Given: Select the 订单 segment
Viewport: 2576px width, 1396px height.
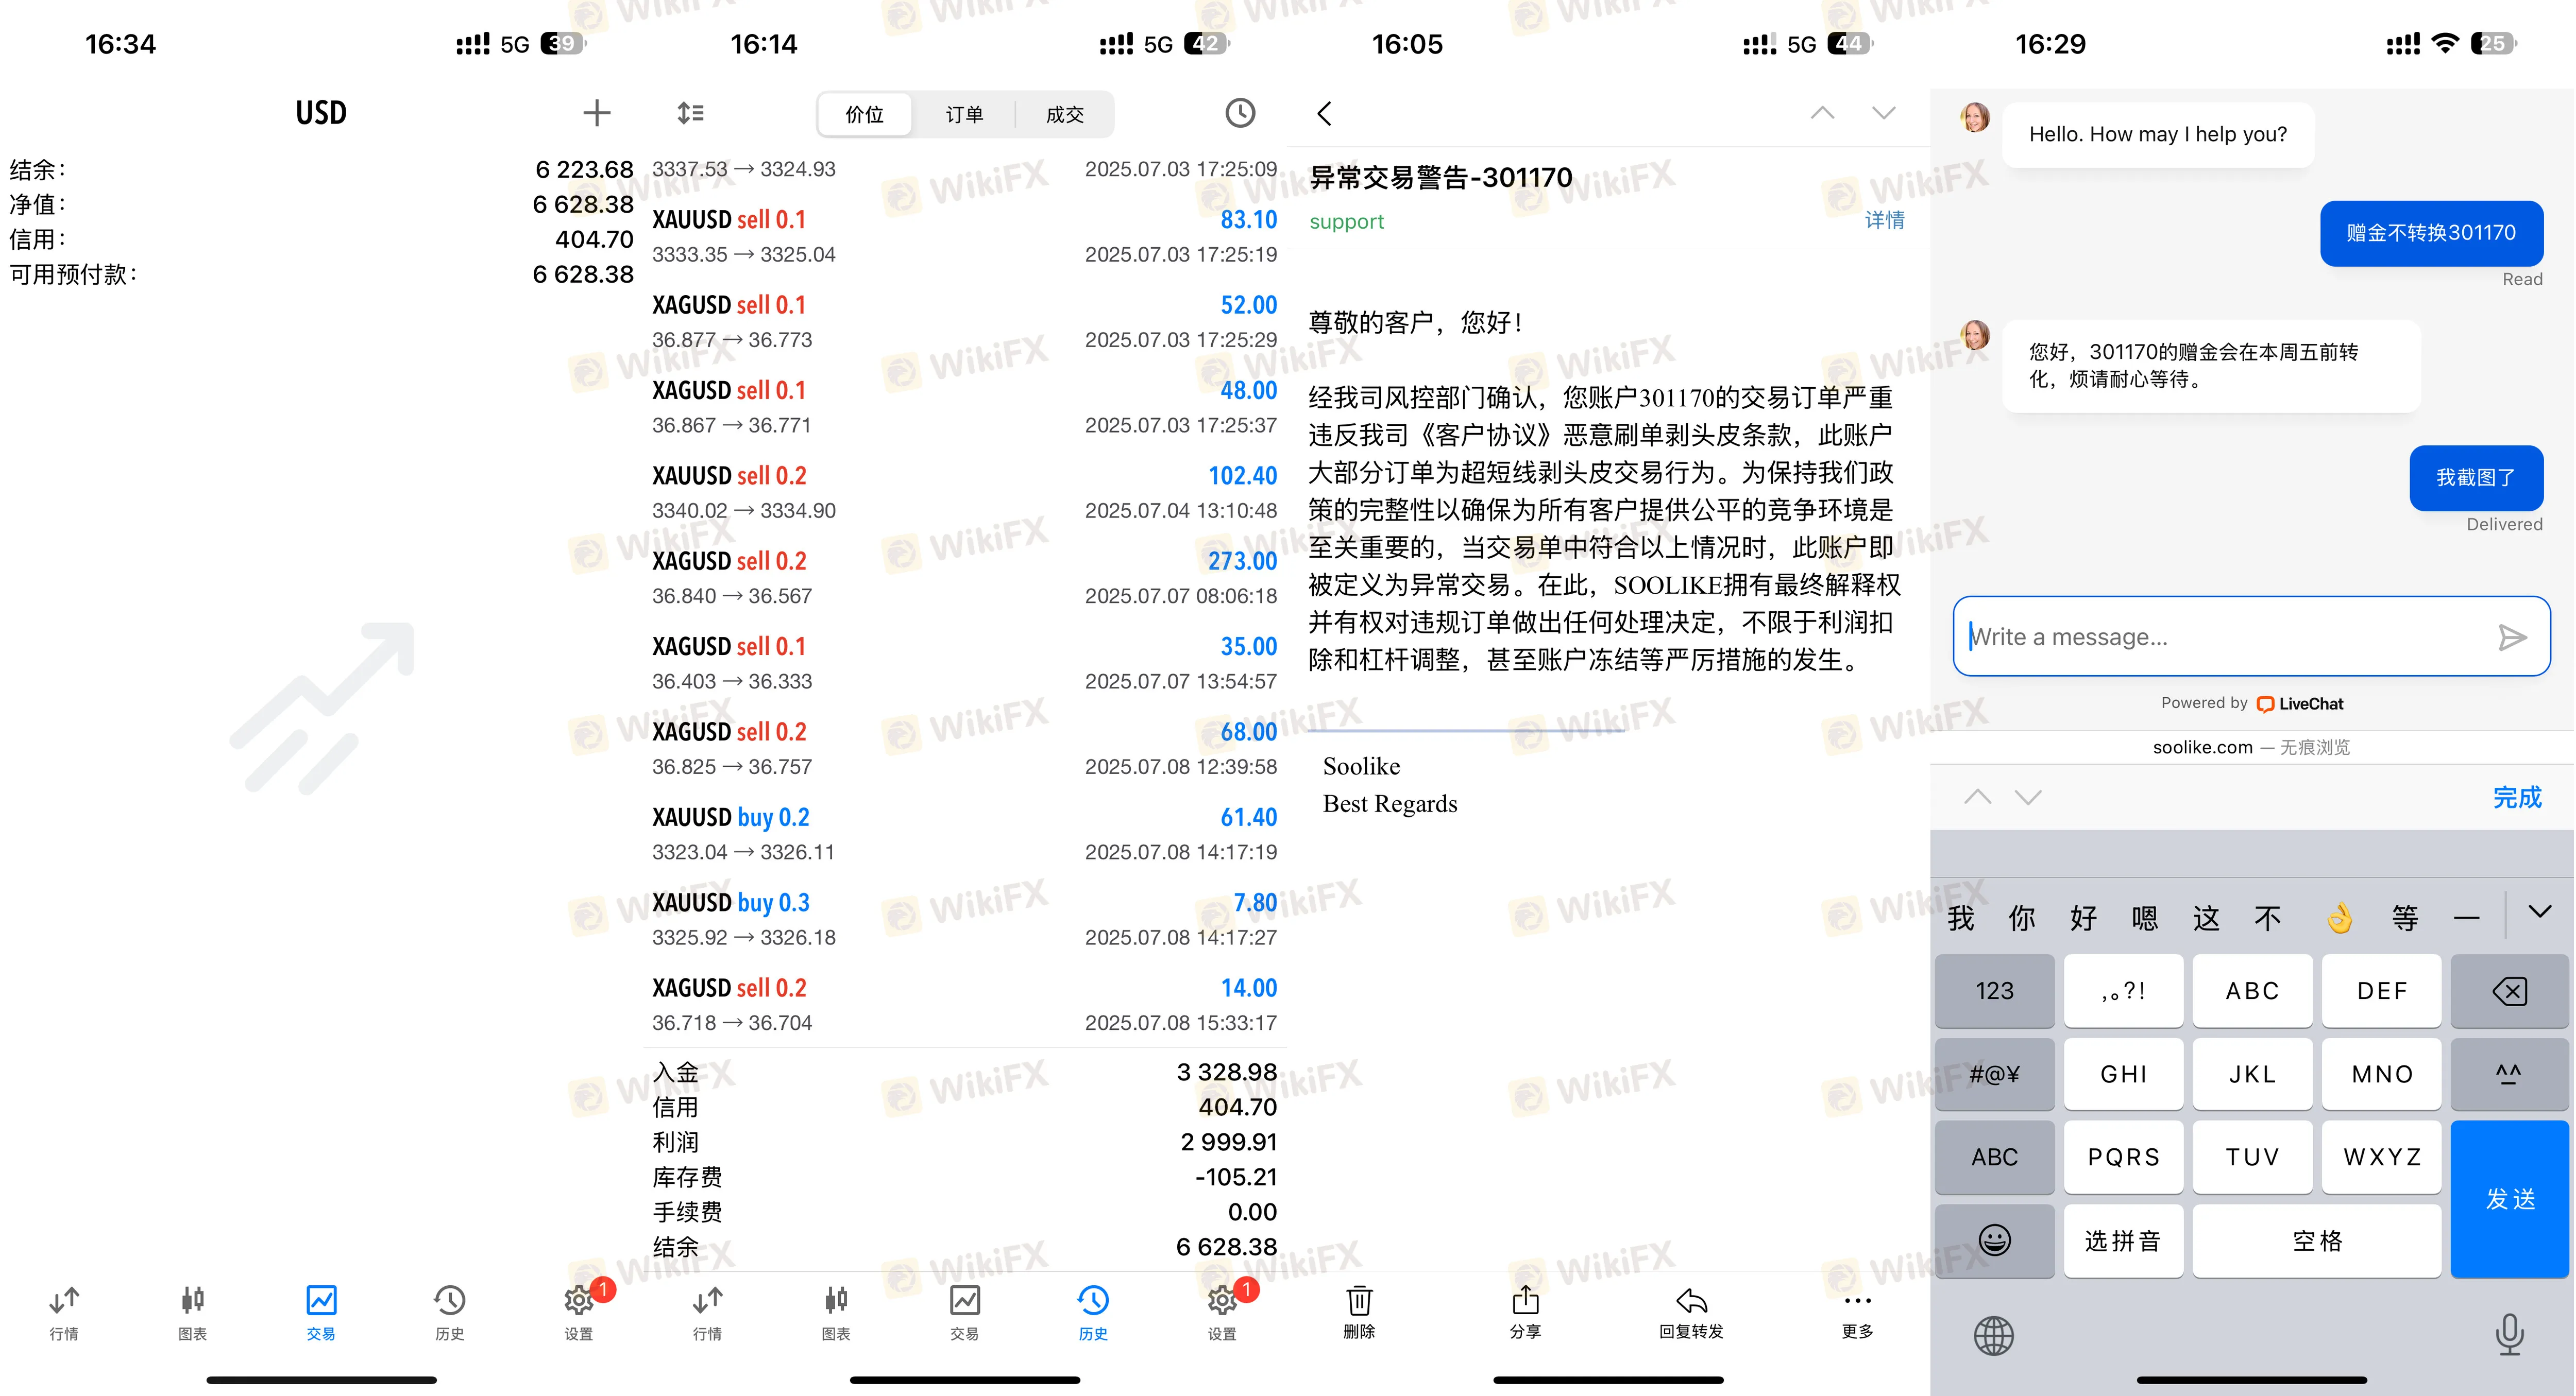Looking at the screenshot, I should (x=964, y=115).
